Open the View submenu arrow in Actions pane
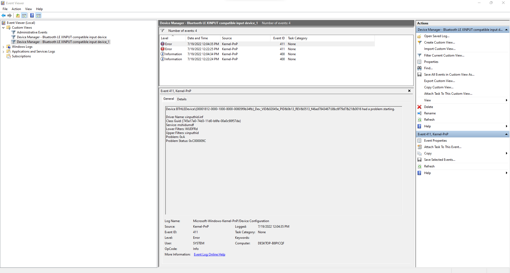 507,100
